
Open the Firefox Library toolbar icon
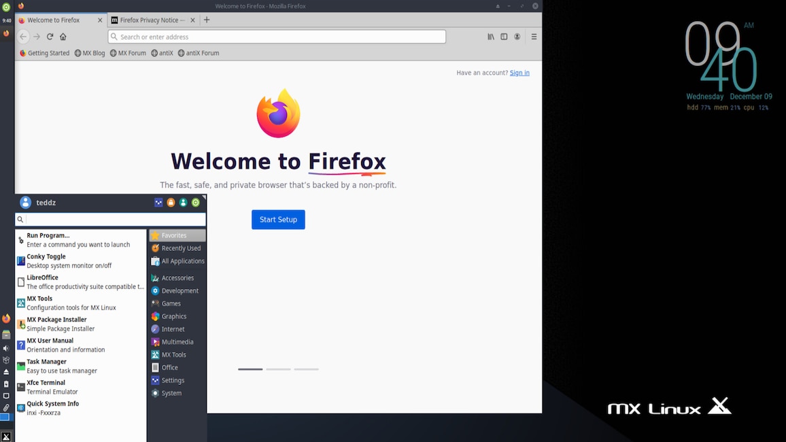[x=490, y=36]
